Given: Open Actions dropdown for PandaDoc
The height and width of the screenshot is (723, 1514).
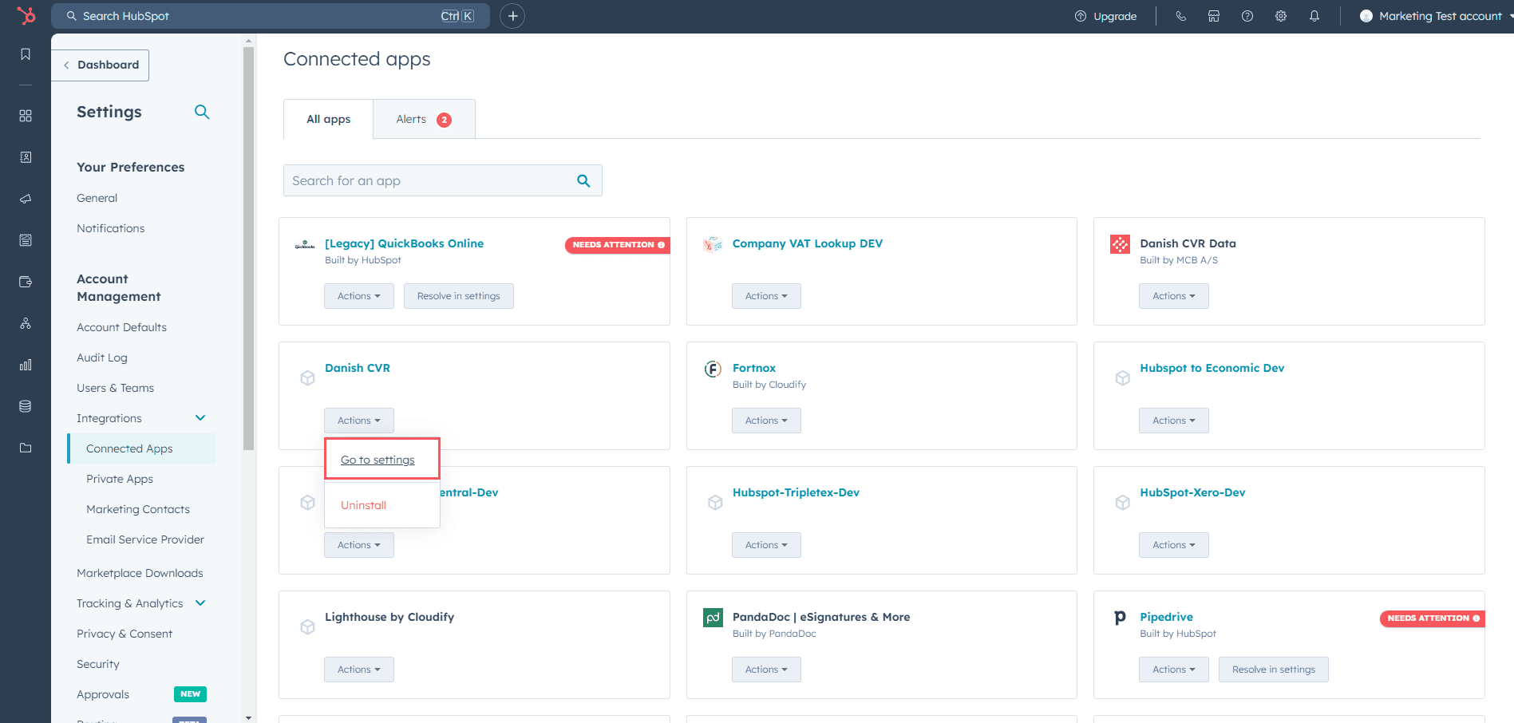Looking at the screenshot, I should point(766,670).
